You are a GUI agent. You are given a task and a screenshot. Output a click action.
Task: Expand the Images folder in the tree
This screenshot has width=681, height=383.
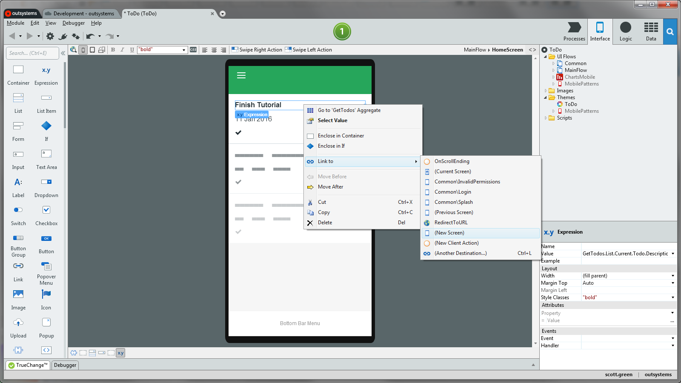click(547, 91)
